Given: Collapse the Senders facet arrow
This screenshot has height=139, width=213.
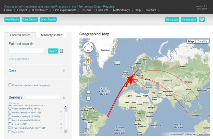Looking at the screenshot, I should (64, 97).
